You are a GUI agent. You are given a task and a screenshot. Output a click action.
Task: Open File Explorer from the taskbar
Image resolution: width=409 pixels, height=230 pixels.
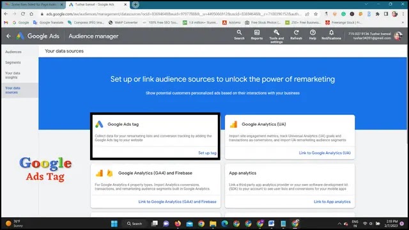point(213,224)
